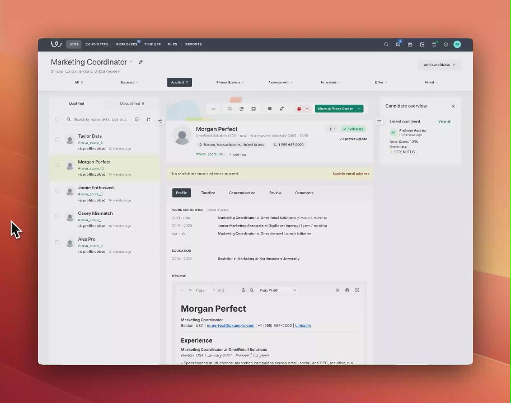511x403 pixels.
Task: Download the resume file
Action: click(x=337, y=290)
